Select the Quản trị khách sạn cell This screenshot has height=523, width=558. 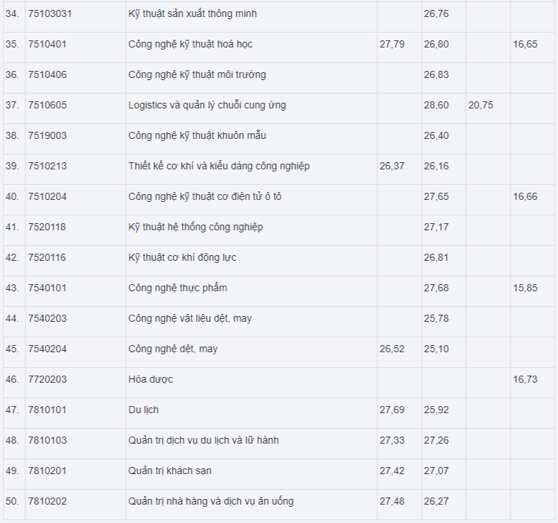click(170, 471)
